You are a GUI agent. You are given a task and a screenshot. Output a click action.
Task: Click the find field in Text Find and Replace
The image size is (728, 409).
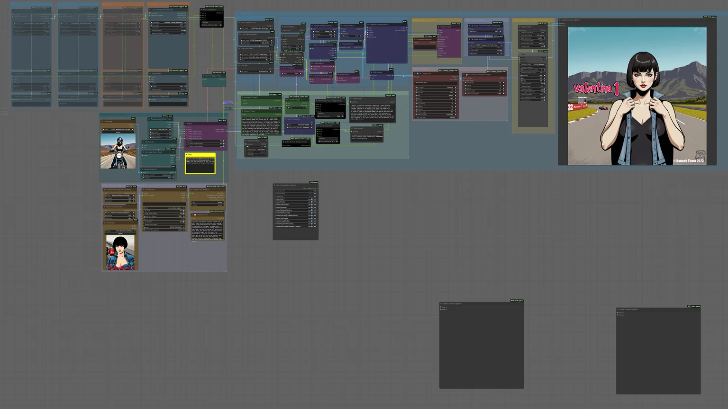pyautogui.click(x=208, y=202)
